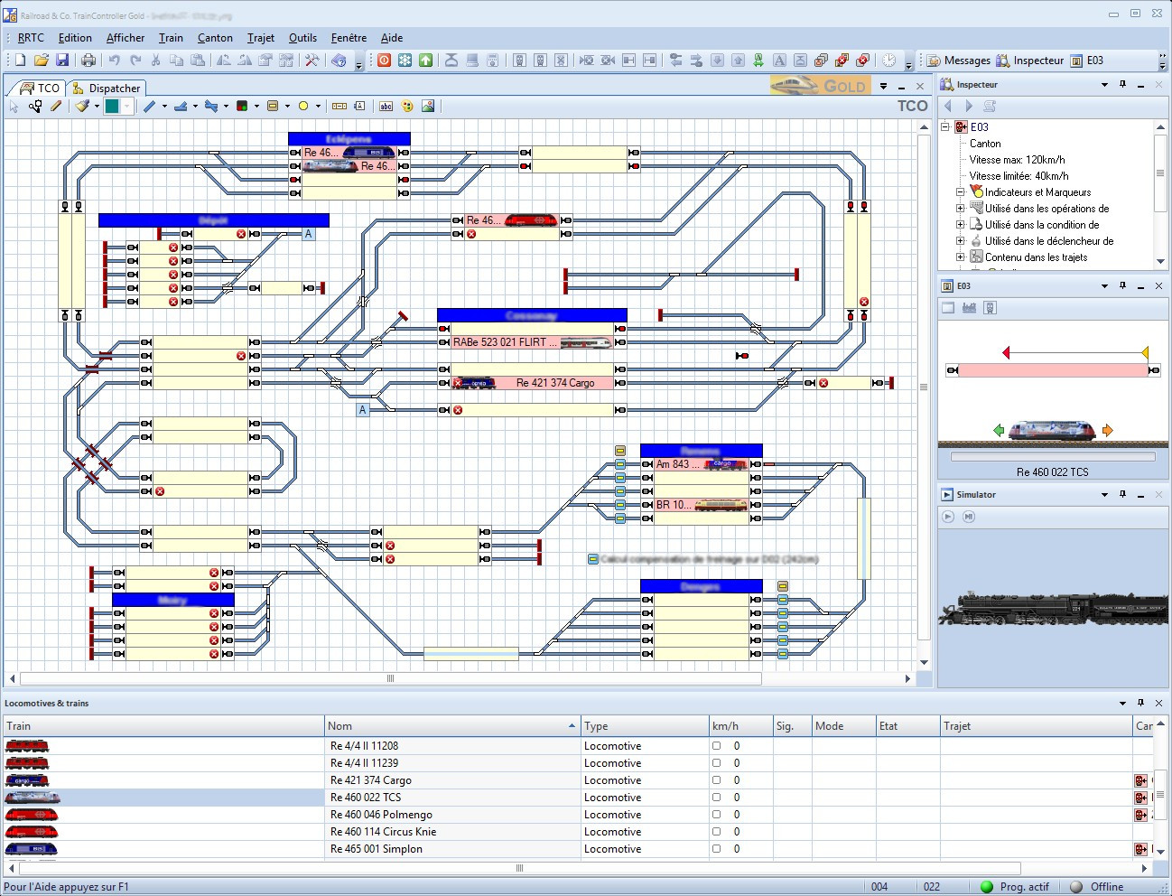Click the Save diskette icon
The image size is (1172, 896).
(62, 61)
